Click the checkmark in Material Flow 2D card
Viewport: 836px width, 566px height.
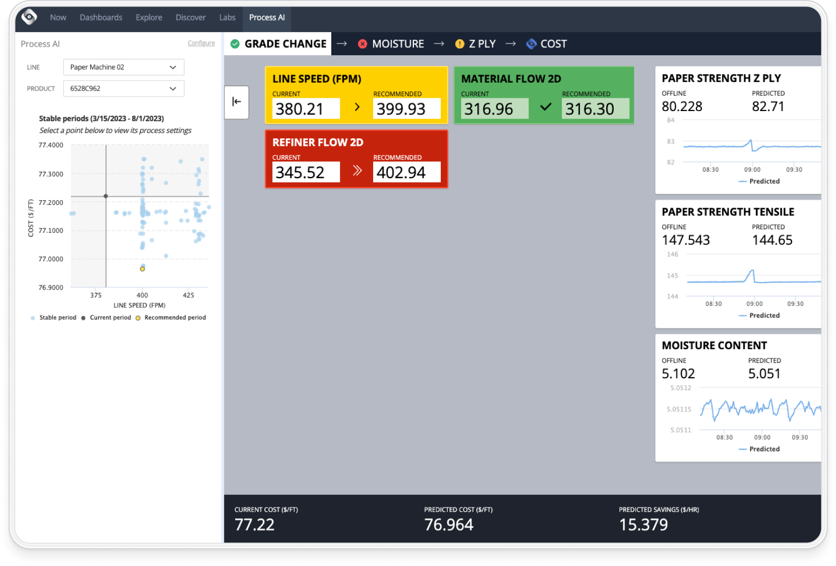(546, 107)
